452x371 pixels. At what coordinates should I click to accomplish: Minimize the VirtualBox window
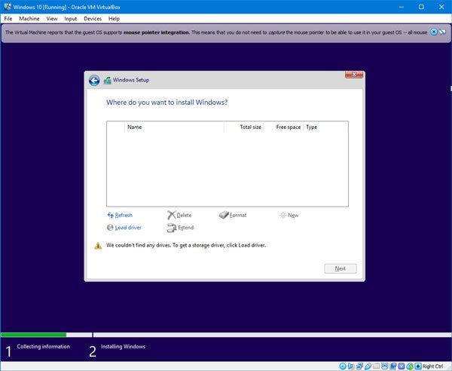402,7
